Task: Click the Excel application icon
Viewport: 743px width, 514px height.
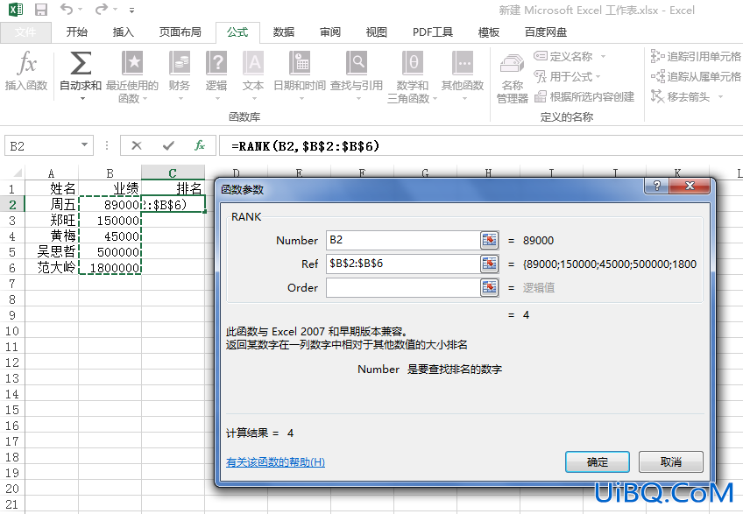Action: (x=16, y=10)
